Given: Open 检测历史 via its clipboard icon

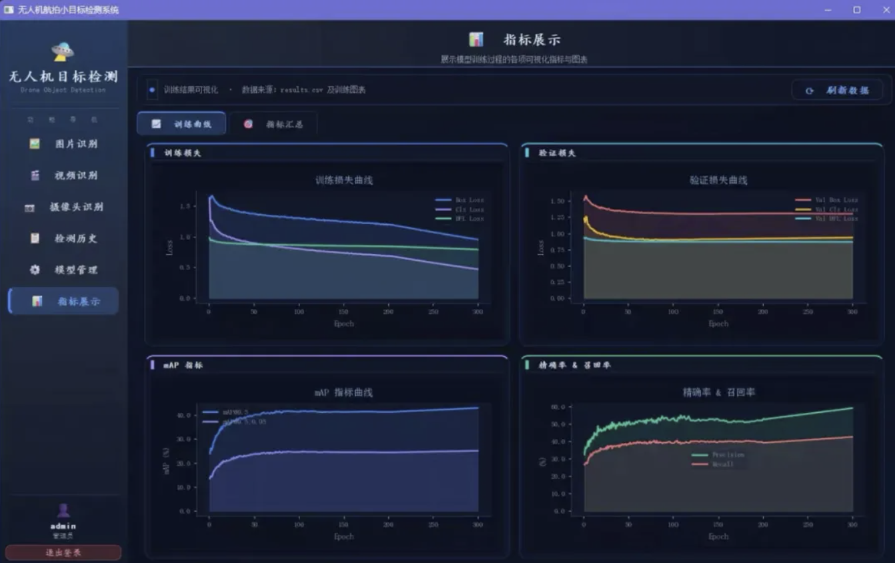Looking at the screenshot, I should [35, 238].
